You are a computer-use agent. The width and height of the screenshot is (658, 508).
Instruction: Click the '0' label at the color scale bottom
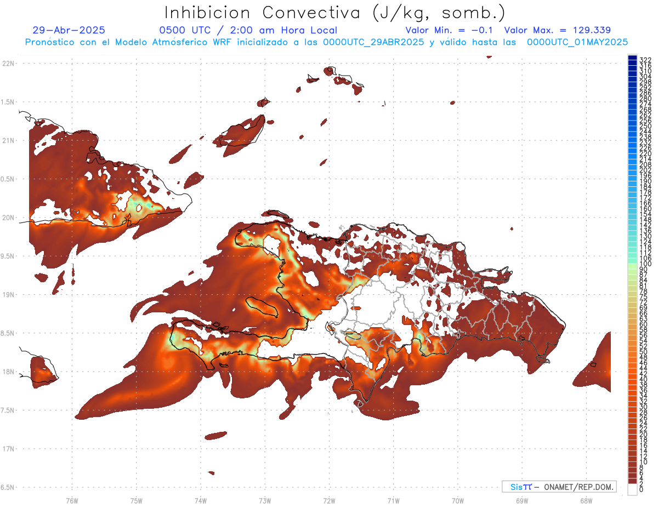642,490
